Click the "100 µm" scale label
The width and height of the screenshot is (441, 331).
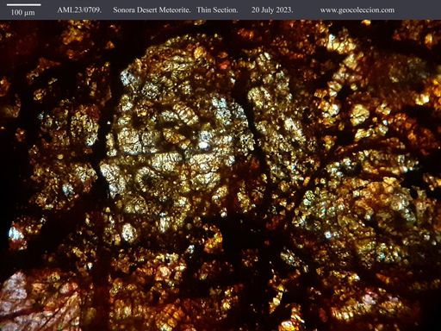click(22, 13)
